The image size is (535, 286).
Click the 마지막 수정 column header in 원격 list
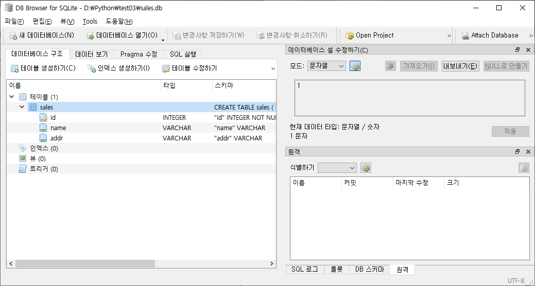pyautogui.click(x=419, y=183)
